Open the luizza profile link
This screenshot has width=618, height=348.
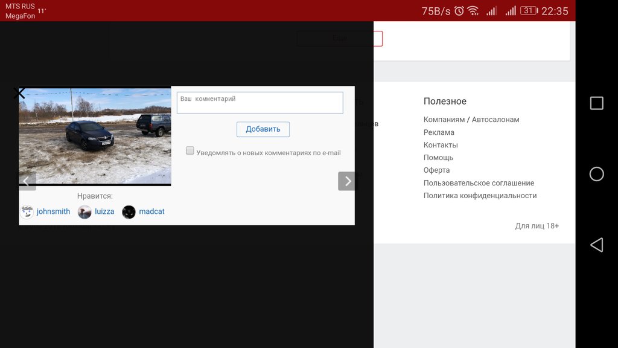pos(104,211)
